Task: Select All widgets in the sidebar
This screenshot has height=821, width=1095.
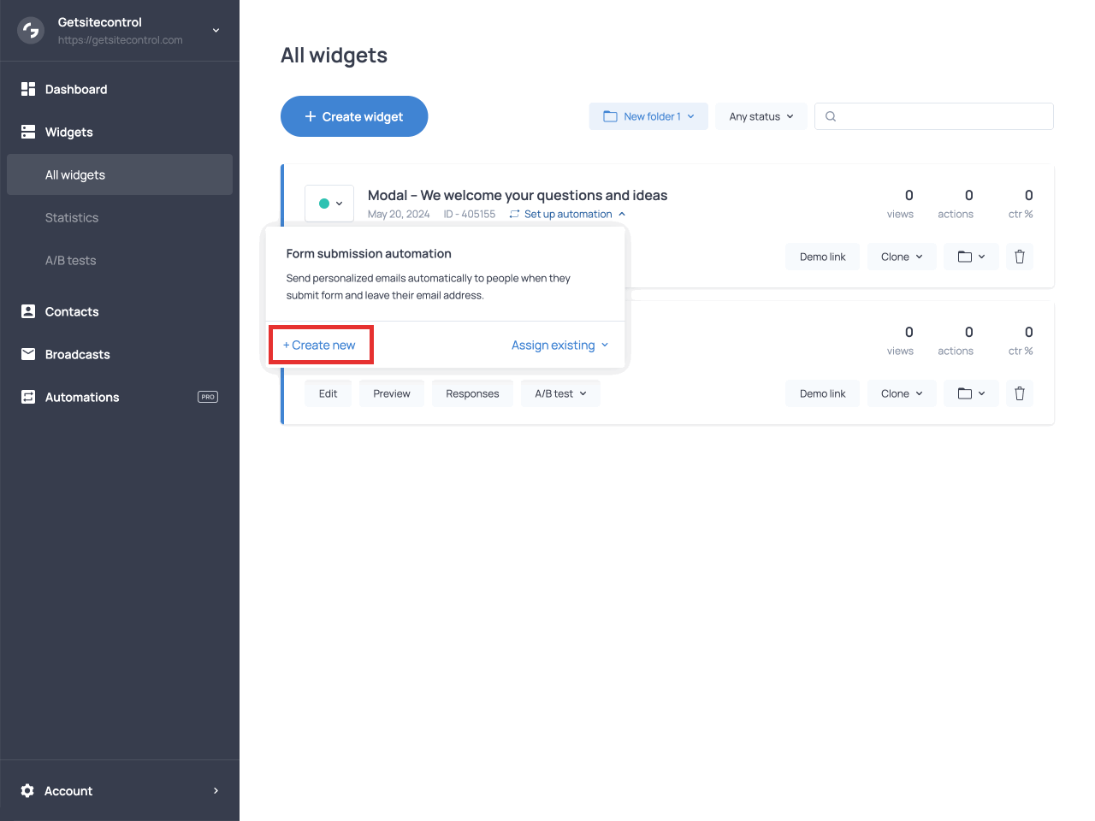Action: click(x=74, y=174)
